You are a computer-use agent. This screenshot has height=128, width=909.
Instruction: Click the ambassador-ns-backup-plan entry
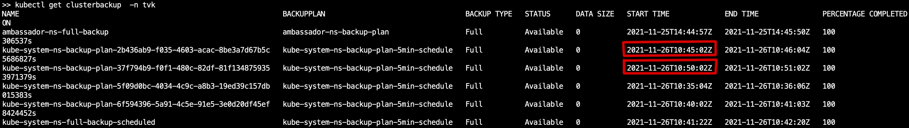coord(335,32)
